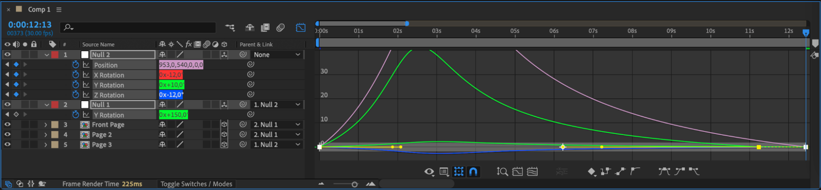821x190 pixels.
Task: Add keyframe on Null 1 Y Rotation
Action: tap(16, 115)
